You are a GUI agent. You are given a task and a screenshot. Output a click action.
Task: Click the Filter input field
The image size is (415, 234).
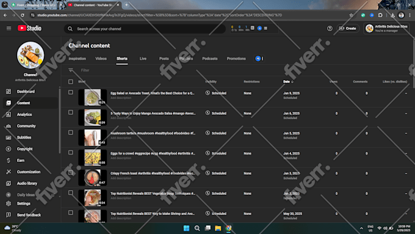(x=85, y=70)
